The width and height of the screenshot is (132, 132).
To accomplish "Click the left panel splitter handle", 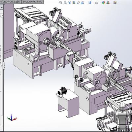I will coord(4,66).
